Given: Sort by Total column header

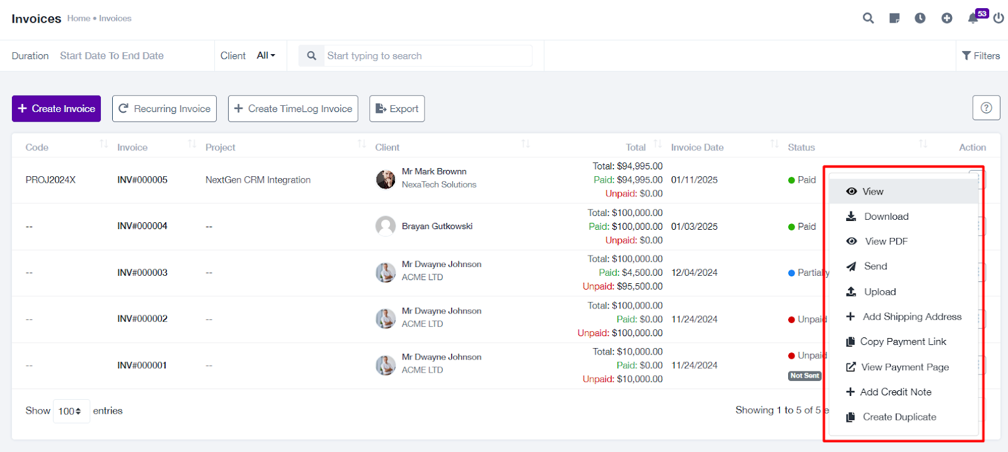Looking at the screenshot, I should (x=636, y=147).
